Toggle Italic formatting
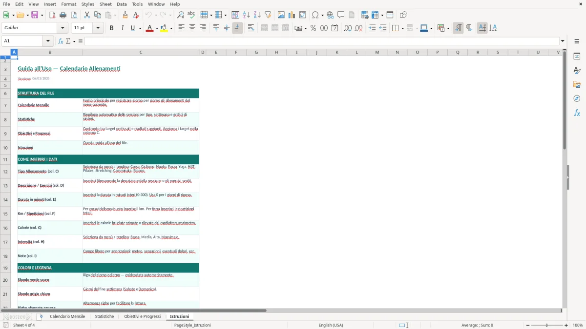 point(122,28)
